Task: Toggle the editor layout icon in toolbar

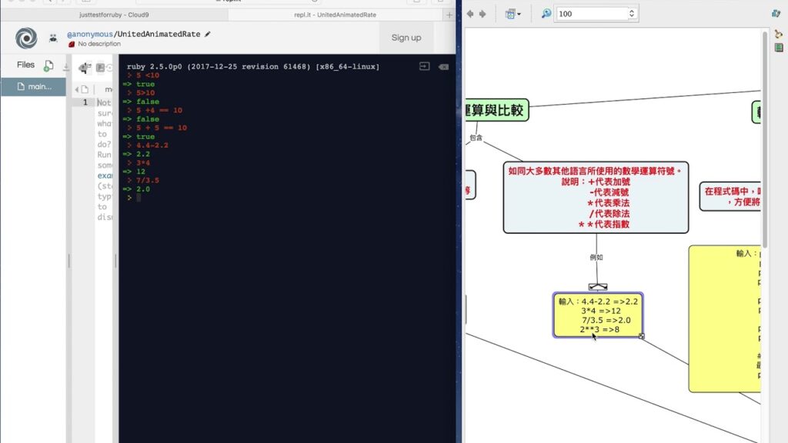Action: (x=101, y=68)
